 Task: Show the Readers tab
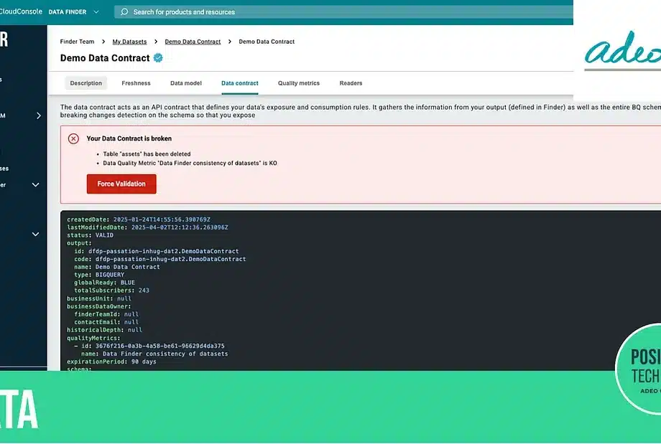pyautogui.click(x=351, y=83)
